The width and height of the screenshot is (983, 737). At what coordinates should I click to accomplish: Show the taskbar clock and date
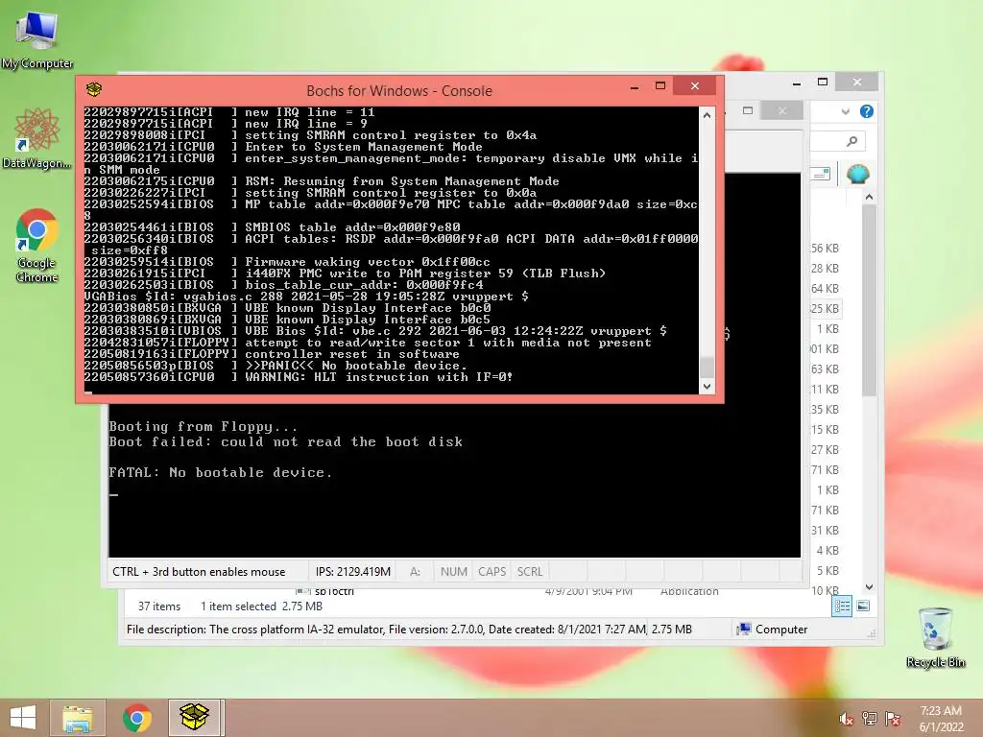pyautogui.click(x=941, y=719)
